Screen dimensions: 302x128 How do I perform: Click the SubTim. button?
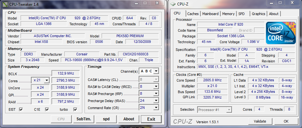tap(84, 119)
